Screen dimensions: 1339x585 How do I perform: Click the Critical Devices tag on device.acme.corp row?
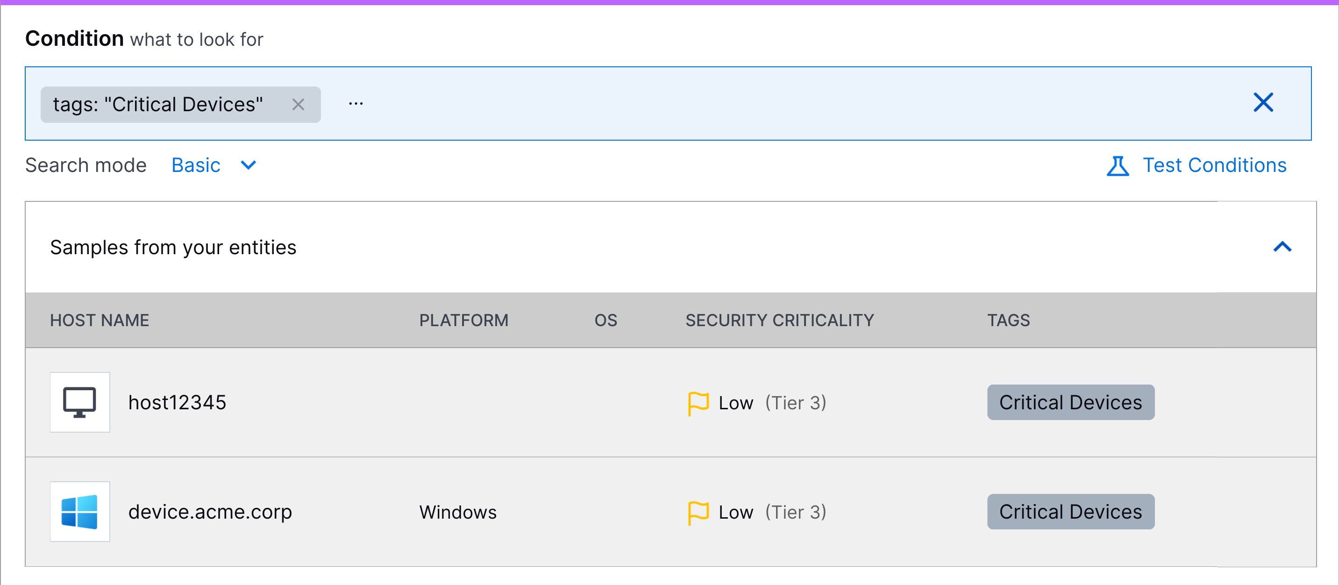tap(1071, 512)
